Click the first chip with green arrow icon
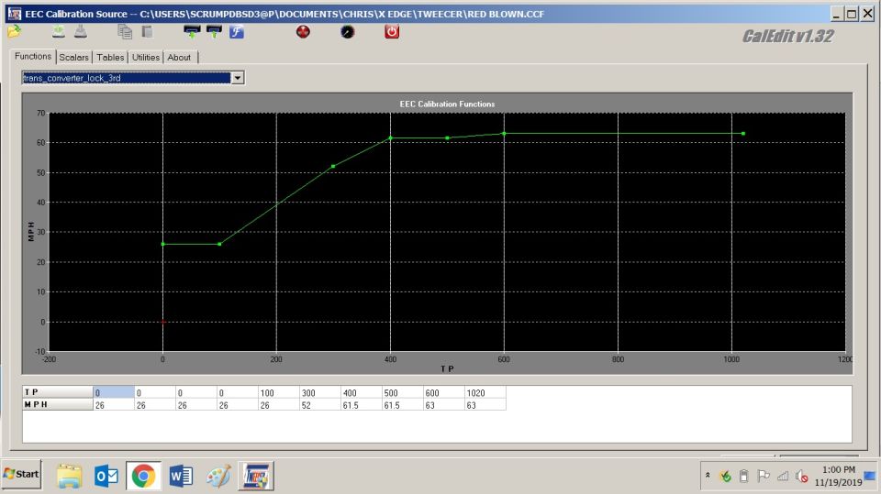 tap(192, 32)
